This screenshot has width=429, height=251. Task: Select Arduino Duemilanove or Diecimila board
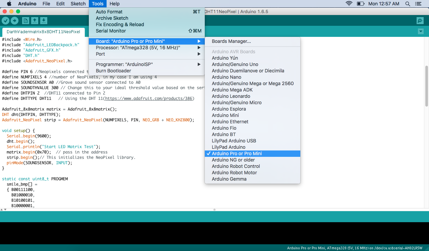coord(252,71)
